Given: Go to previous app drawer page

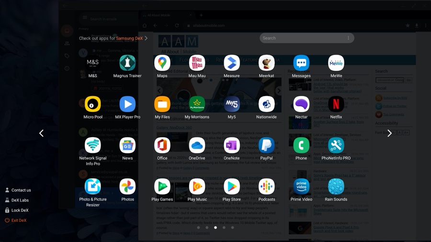Looking at the screenshot, I should pos(41,133).
